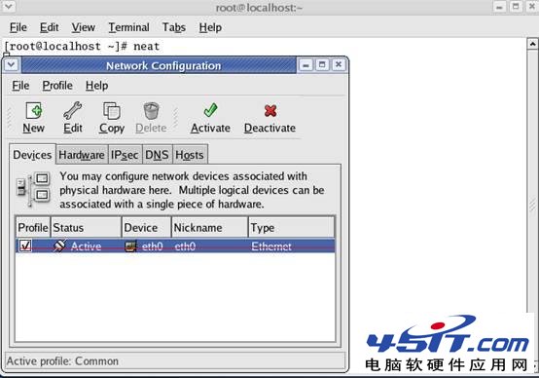Screen dimensions: 539x378
Task: Close the Network Configuration window
Action: click(x=339, y=64)
